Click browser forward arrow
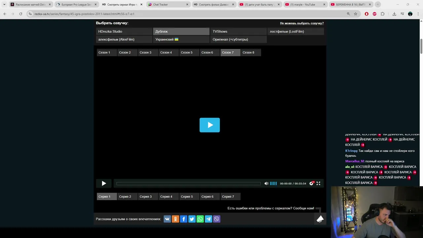This screenshot has height=238, width=423. pyautogui.click(x=13, y=14)
